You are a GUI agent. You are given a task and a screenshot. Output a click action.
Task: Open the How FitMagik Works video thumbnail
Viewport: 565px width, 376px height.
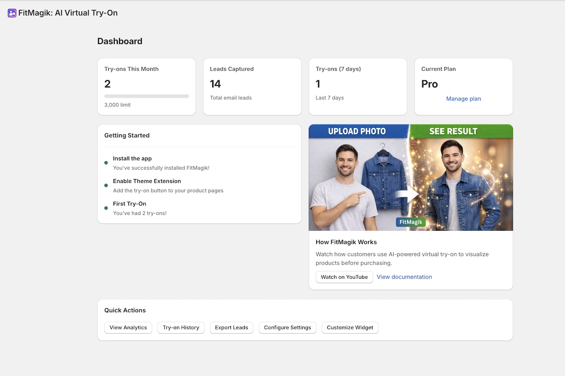tap(411, 177)
